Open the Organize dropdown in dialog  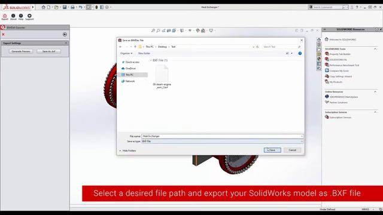coord(126,53)
